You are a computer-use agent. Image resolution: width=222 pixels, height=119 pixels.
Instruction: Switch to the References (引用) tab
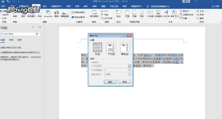[x=77, y=6]
